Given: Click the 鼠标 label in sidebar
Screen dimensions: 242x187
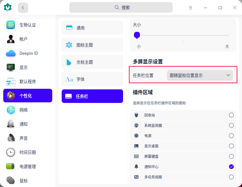Looking at the screenshot, I should pos(23,181).
